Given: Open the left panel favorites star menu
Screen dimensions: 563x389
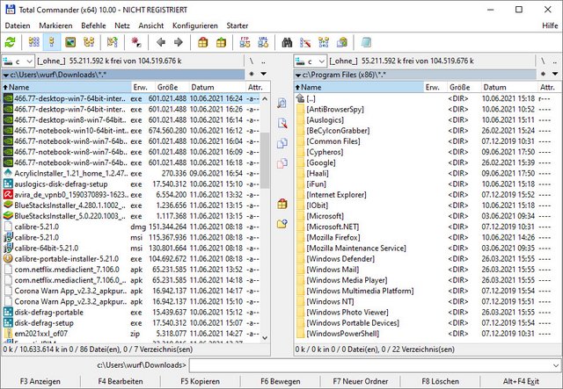Looking at the screenshot, I should tap(252, 75).
